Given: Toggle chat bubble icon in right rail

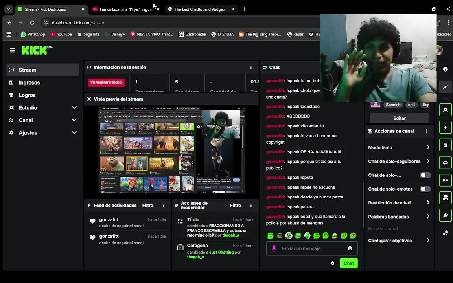Looking at the screenshot, I should (x=445, y=163).
